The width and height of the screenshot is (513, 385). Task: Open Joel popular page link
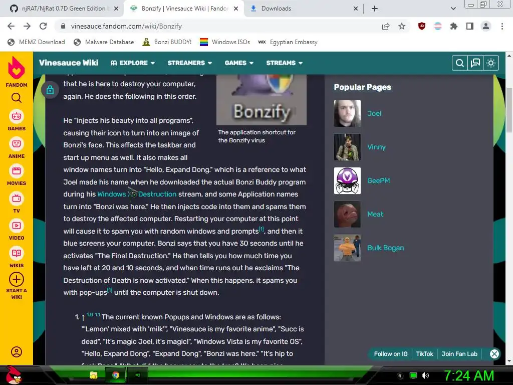[374, 113]
